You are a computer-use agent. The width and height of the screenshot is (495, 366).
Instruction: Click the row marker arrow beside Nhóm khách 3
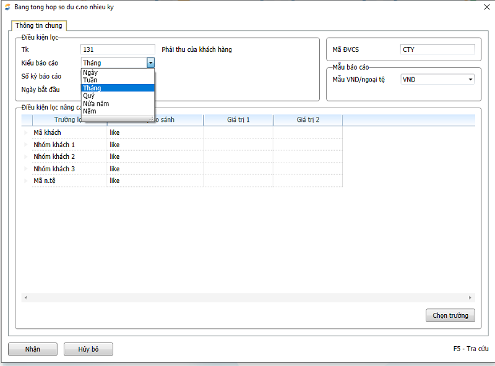point(26,169)
